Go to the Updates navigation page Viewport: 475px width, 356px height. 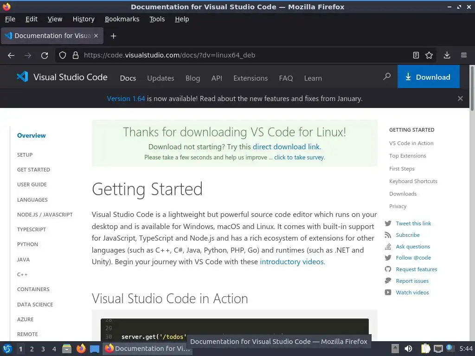pyautogui.click(x=160, y=78)
